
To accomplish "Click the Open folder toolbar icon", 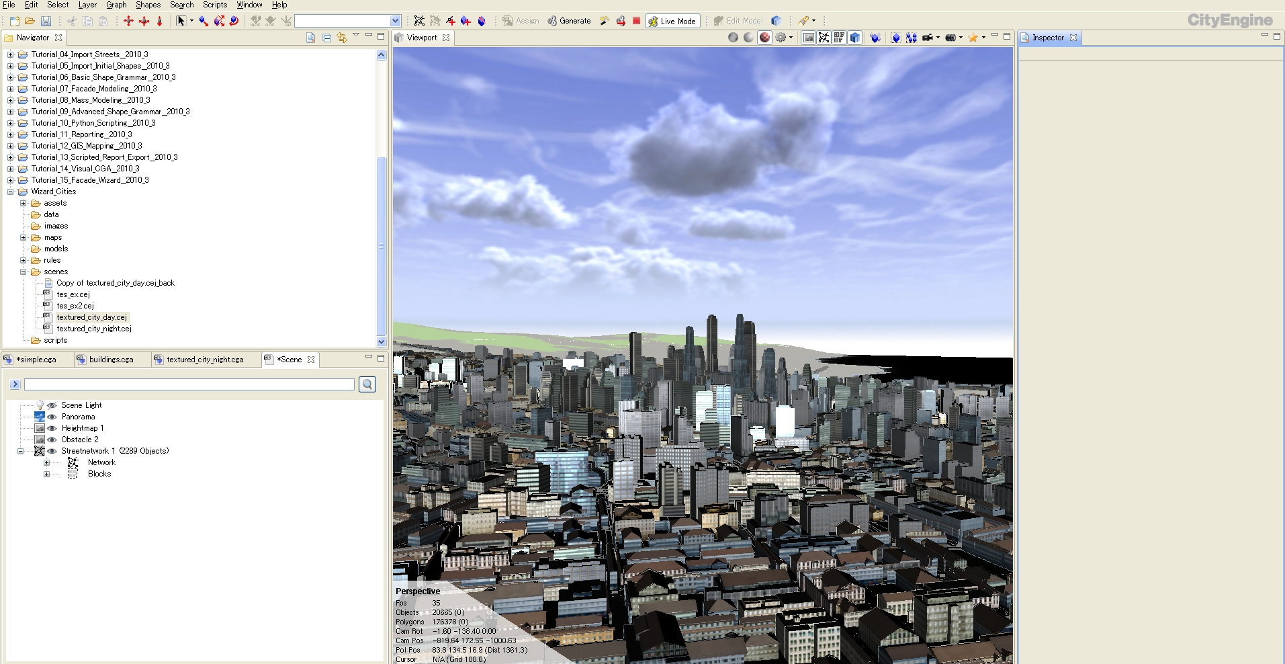I will [30, 21].
